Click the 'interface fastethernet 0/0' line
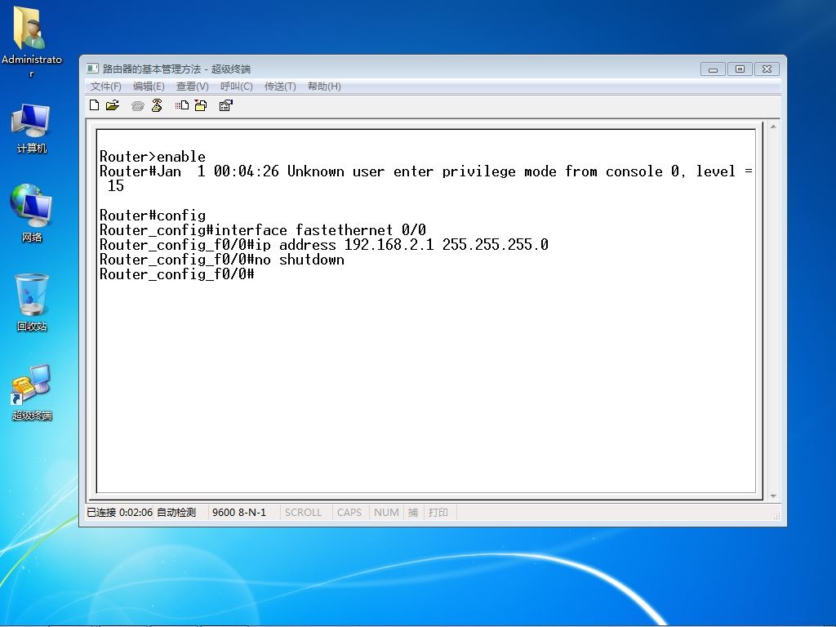The image size is (836, 627). [x=263, y=230]
